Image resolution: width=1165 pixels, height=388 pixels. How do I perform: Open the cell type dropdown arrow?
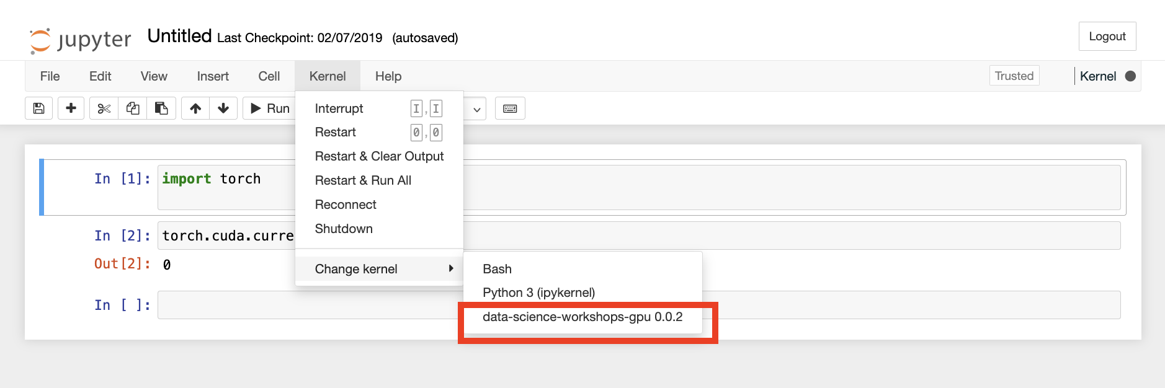tap(476, 109)
